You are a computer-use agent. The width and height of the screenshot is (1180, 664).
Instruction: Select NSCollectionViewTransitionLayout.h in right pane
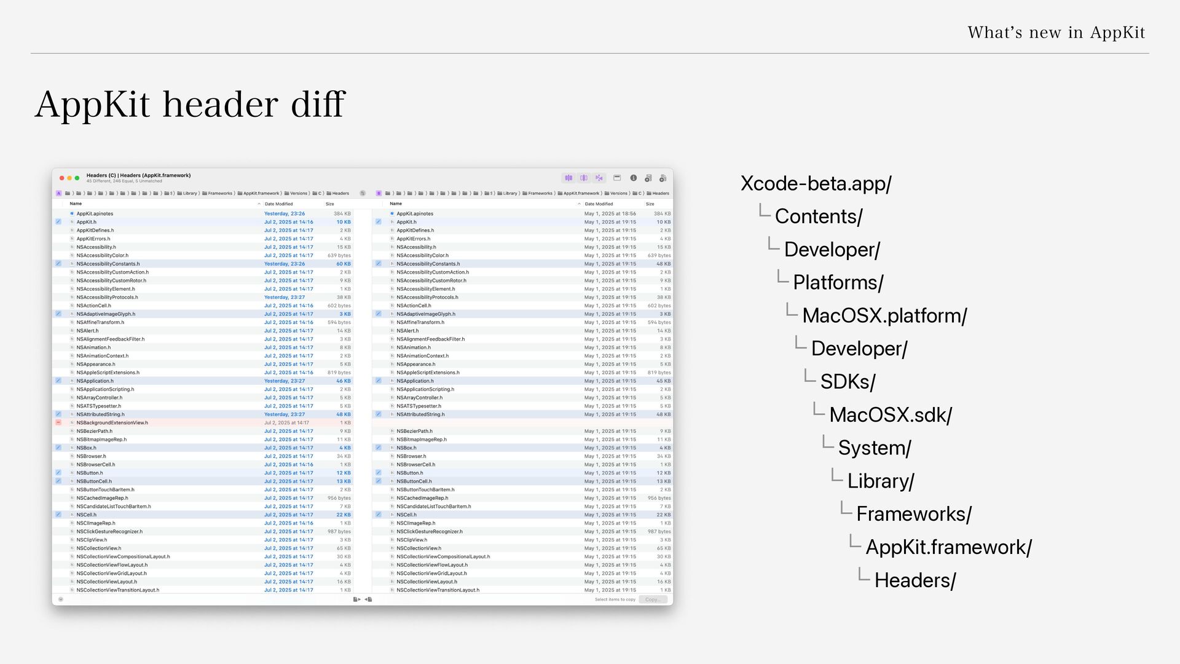[x=524, y=590]
